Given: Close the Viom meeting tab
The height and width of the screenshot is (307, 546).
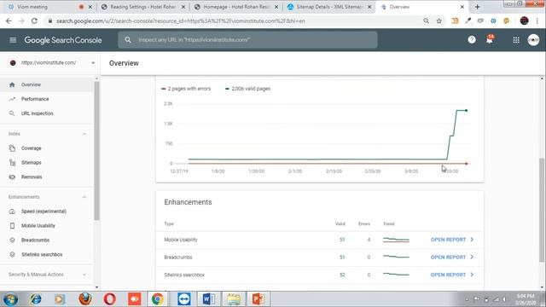Looking at the screenshot, I should 90,7.
